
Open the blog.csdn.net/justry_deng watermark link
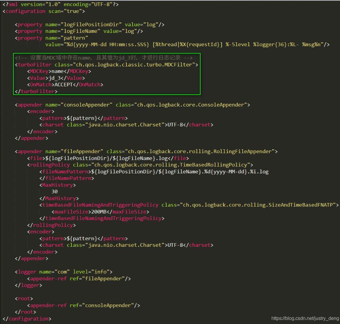(x=305, y=318)
